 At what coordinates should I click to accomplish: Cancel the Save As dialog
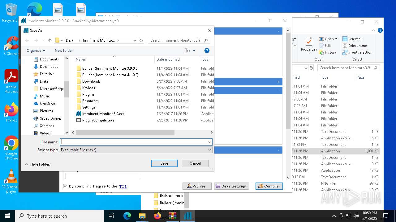click(195, 163)
